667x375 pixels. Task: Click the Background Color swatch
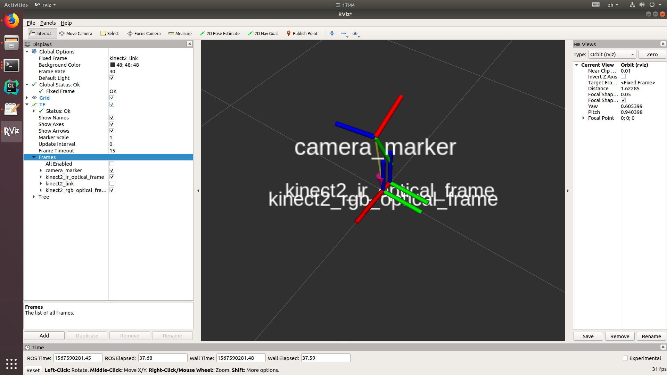tap(112, 65)
